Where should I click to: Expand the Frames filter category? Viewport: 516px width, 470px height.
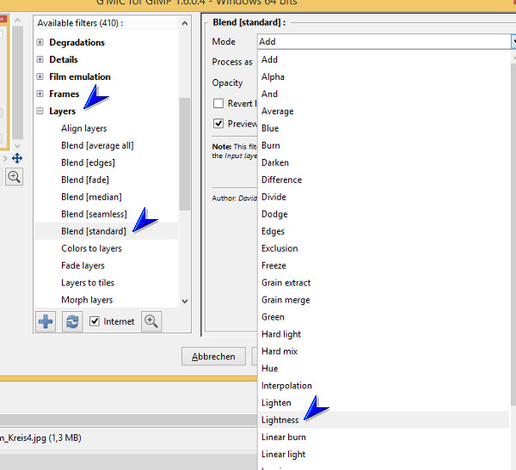(x=40, y=94)
